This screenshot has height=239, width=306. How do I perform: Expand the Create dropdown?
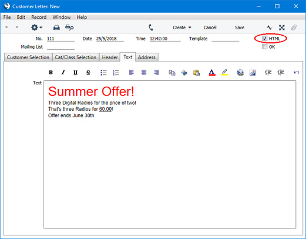point(182,28)
